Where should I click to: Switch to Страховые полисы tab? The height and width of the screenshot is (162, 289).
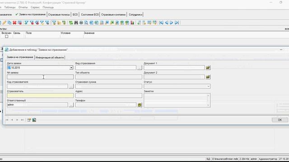click(59, 14)
